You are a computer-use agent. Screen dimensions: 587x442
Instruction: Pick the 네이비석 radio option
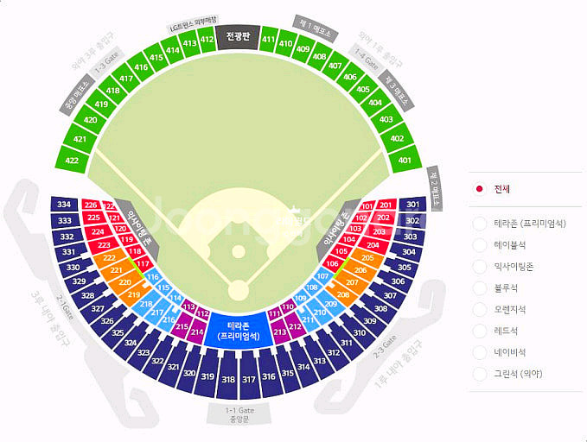(479, 352)
